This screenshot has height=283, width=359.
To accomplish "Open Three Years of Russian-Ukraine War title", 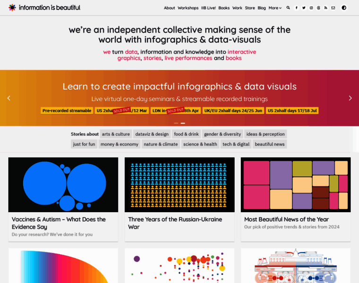I will click(175, 223).
